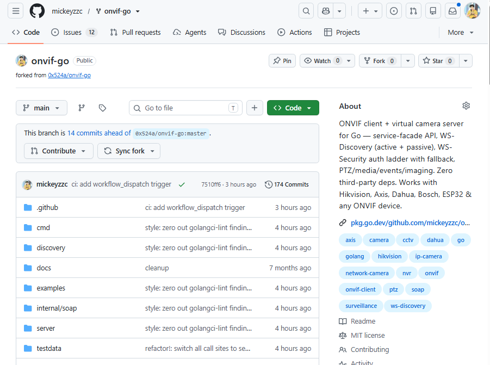Open your issues icon in header
Viewport: 490px width, 365px height.
(x=394, y=11)
